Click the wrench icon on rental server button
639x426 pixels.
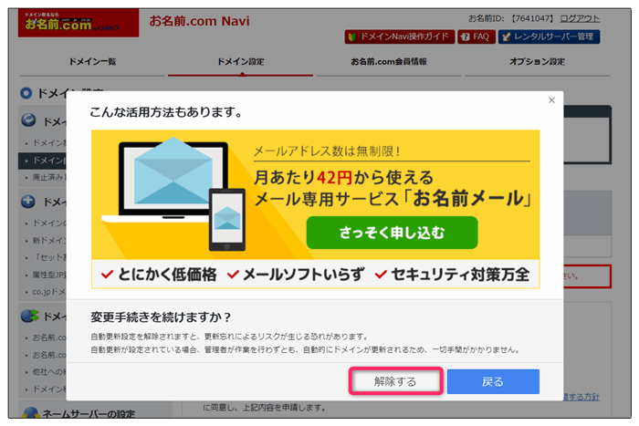pyautogui.click(x=506, y=37)
